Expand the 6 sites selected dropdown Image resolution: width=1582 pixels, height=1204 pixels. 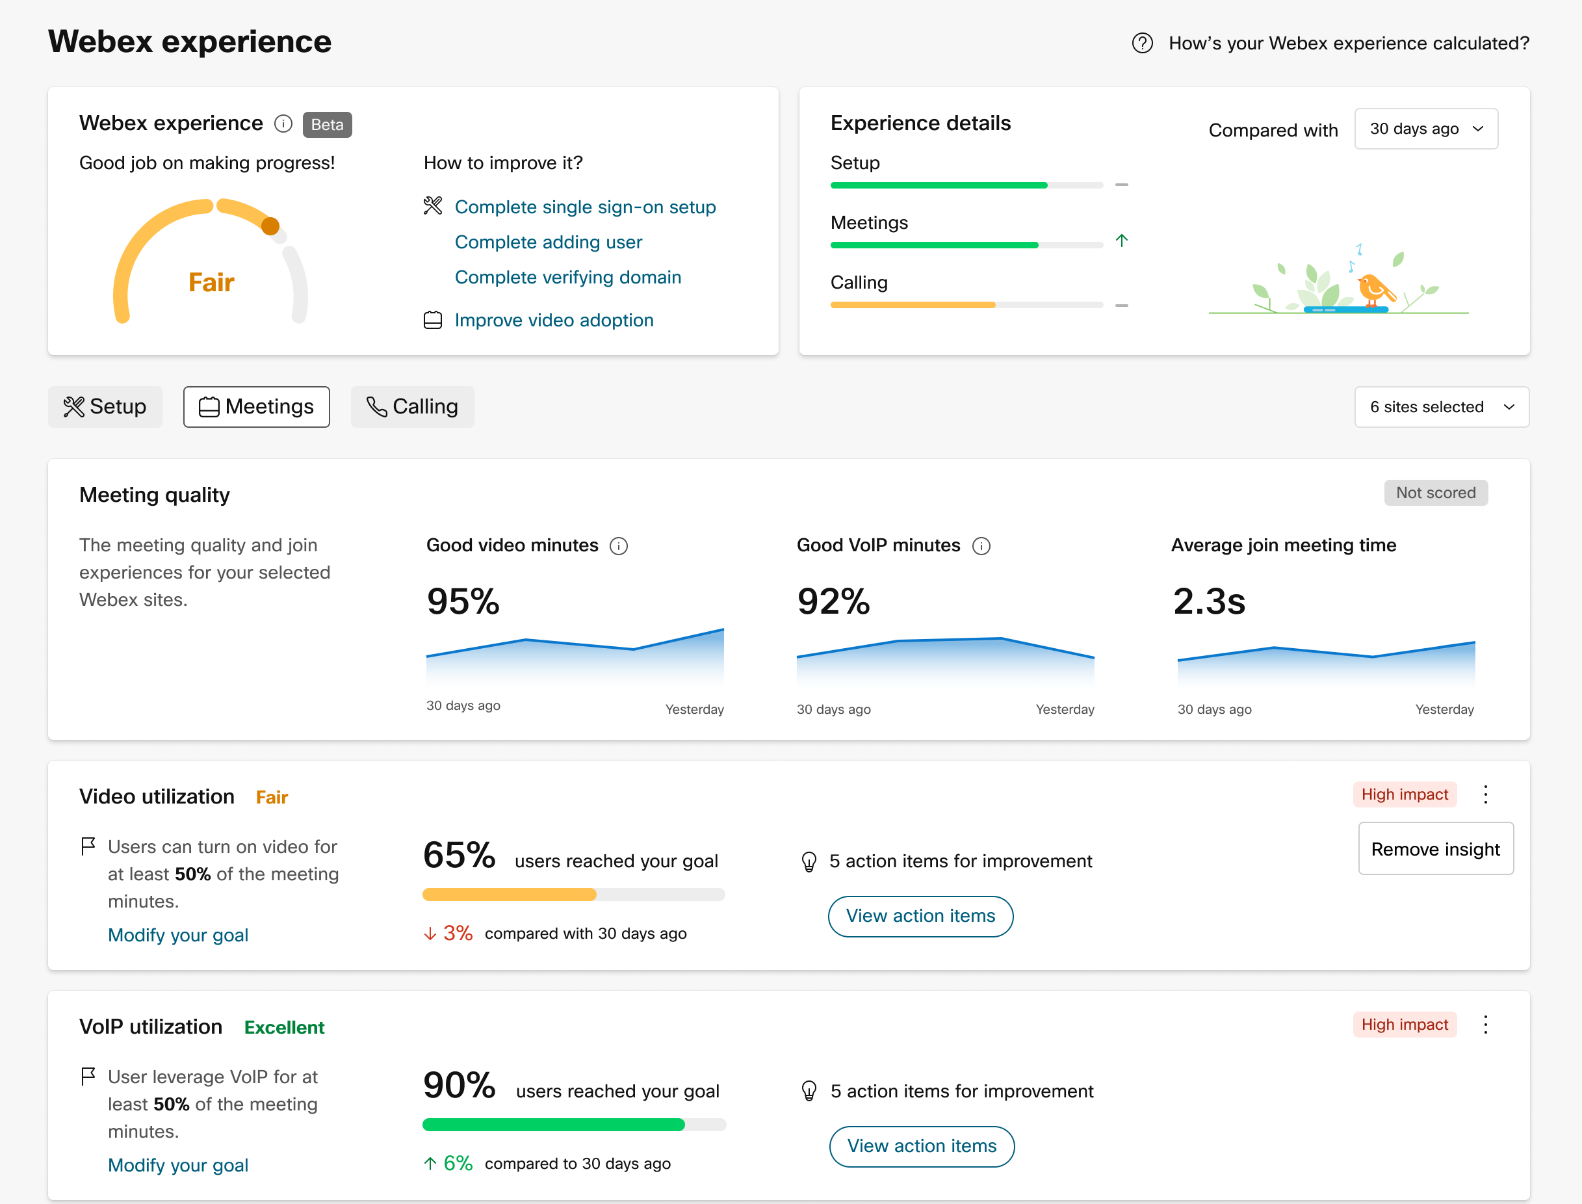(1441, 407)
